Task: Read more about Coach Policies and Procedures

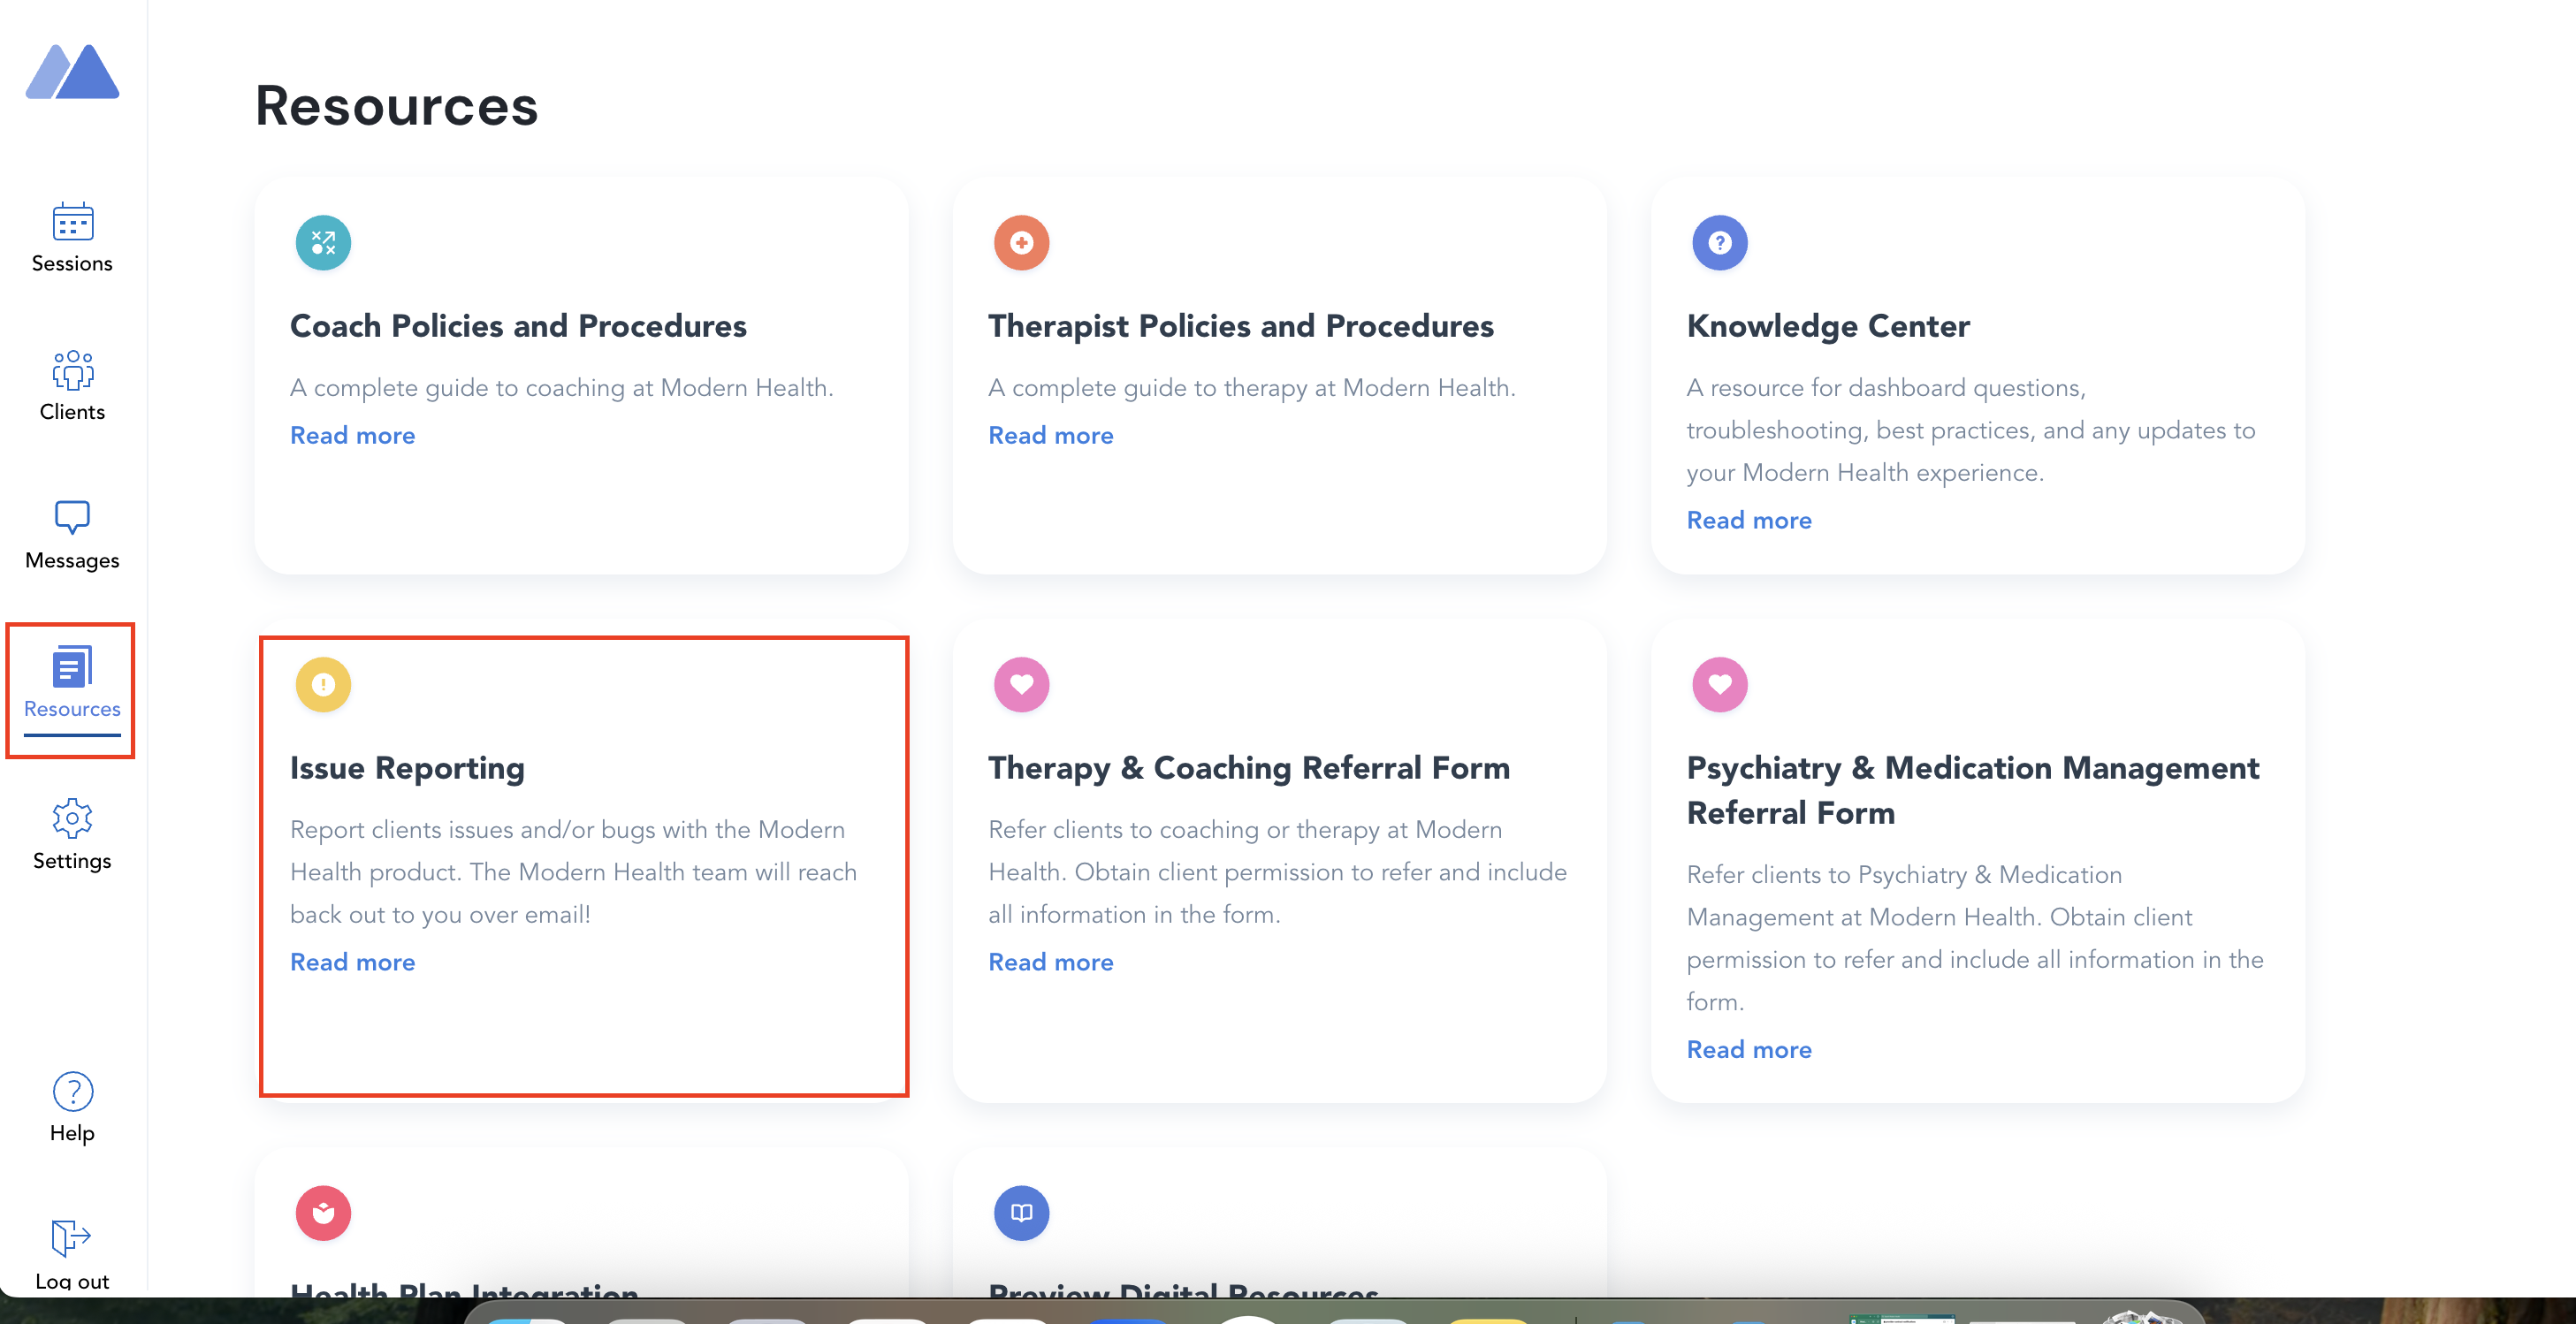Action: click(352, 436)
